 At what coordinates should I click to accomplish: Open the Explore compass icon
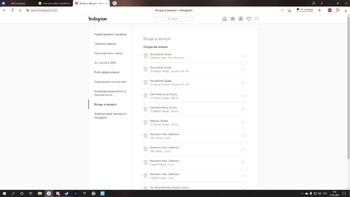coord(241,19)
